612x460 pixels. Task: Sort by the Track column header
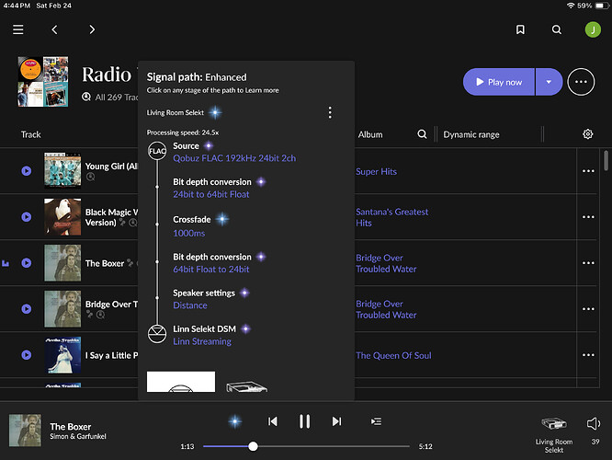[31, 134]
